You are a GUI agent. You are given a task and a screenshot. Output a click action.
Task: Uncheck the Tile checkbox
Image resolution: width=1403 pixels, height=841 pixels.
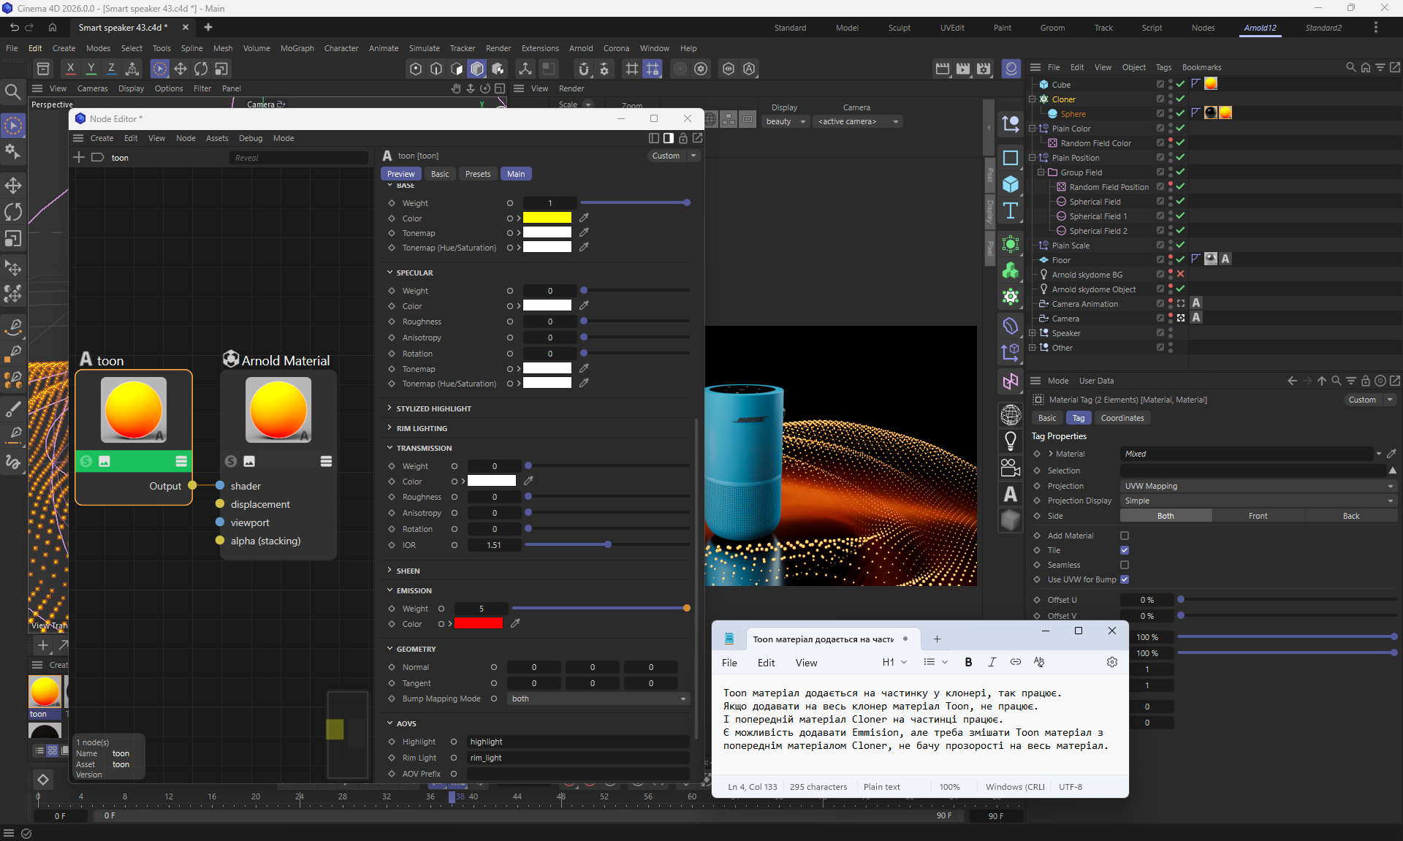pyautogui.click(x=1125, y=550)
